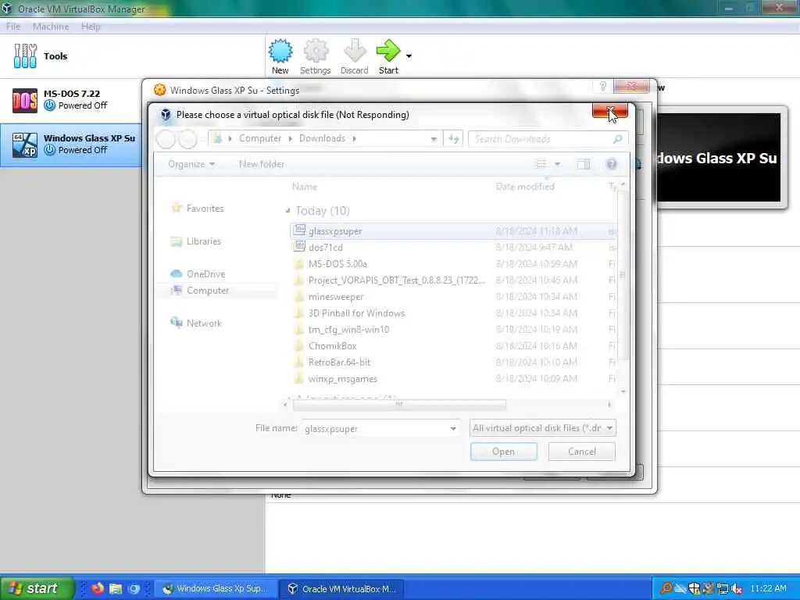Viewport: 800px width, 600px height.
Task: Click the Windows Glass XP Su preview thumbnail
Action: [718, 157]
